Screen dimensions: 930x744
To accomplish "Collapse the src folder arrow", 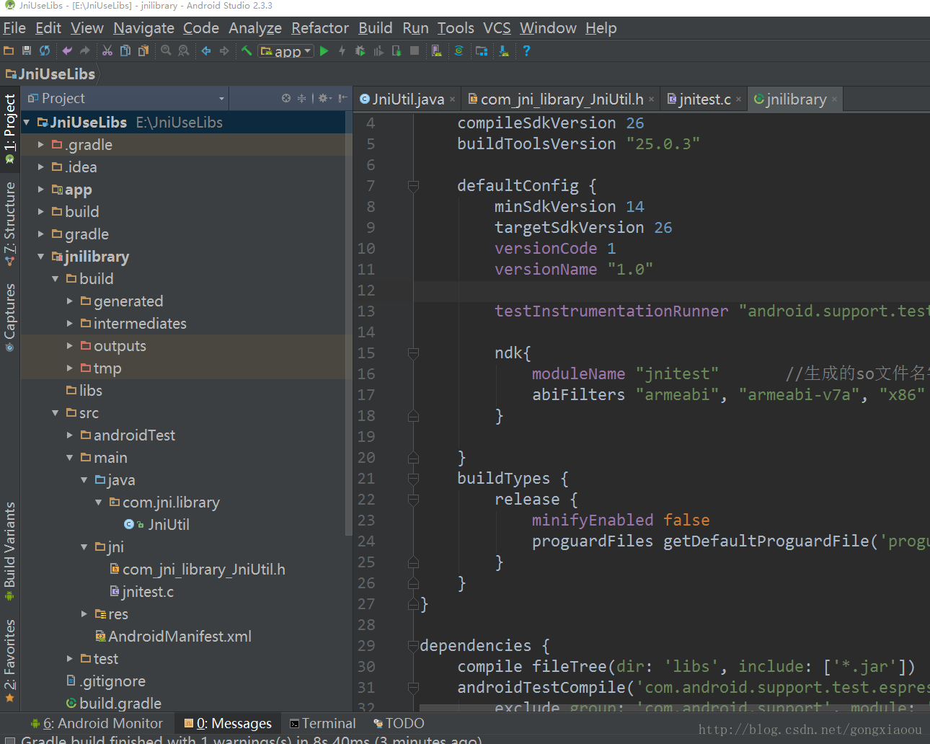I will [56, 413].
